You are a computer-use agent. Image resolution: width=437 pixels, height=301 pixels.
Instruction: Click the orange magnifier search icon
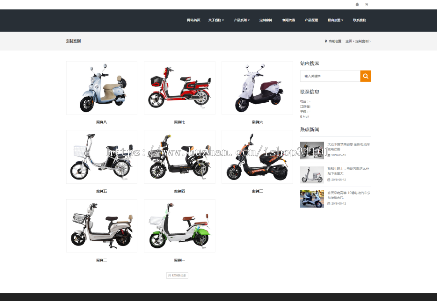click(366, 76)
